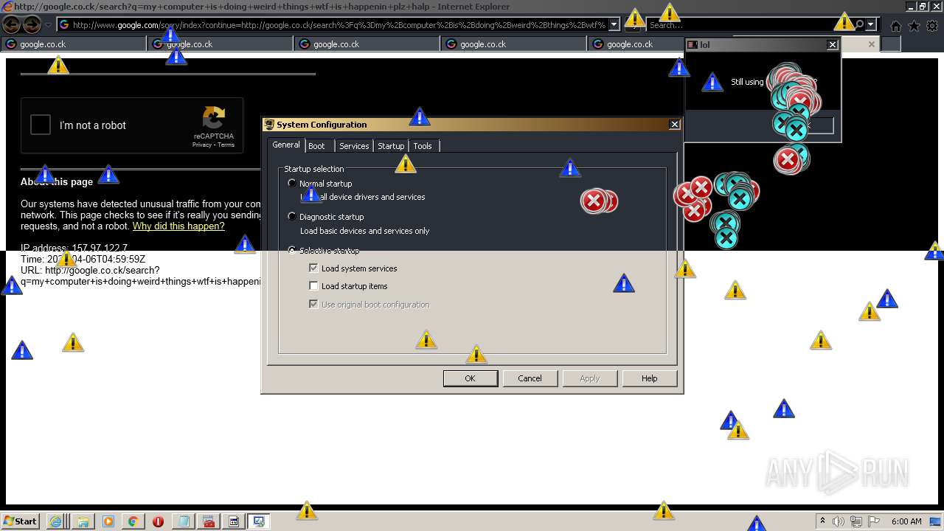The image size is (944, 531).
Task: Open the Services tab
Action: pos(354,146)
